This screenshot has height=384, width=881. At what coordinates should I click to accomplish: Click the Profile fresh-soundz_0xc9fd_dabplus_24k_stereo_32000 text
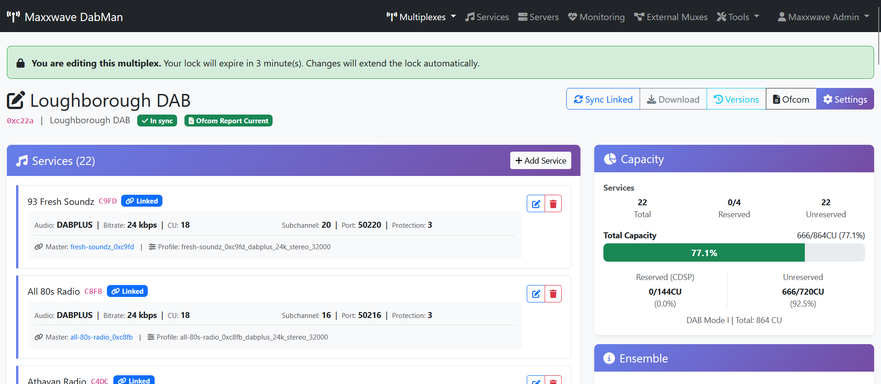[x=244, y=247]
